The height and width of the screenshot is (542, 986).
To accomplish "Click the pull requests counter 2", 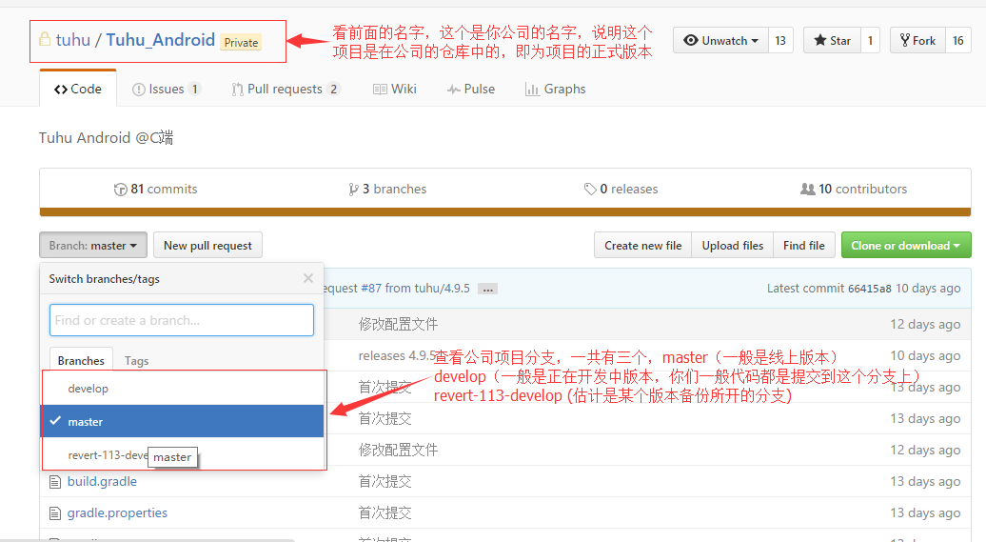I will click(333, 89).
